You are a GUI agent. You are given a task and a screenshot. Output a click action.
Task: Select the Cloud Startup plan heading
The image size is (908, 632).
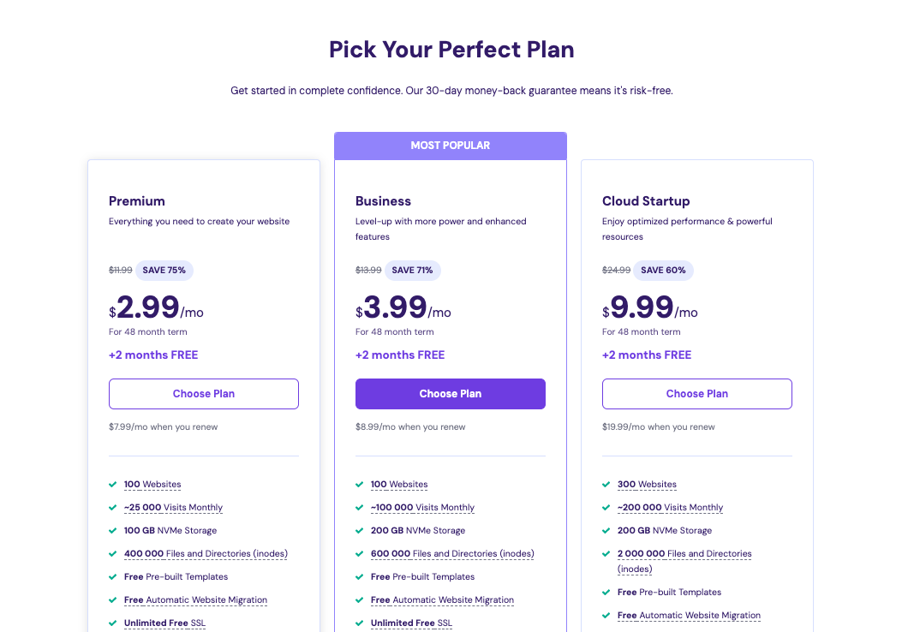646,201
